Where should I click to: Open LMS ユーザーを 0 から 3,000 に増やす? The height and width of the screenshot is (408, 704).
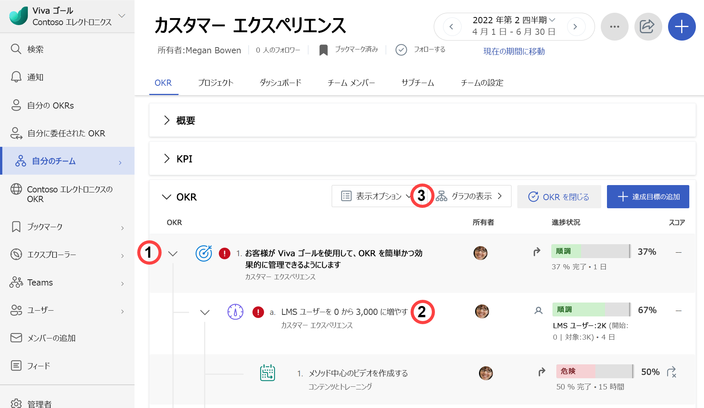(344, 312)
